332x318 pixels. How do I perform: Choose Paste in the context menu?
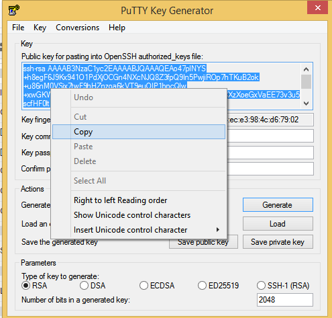(x=139, y=147)
